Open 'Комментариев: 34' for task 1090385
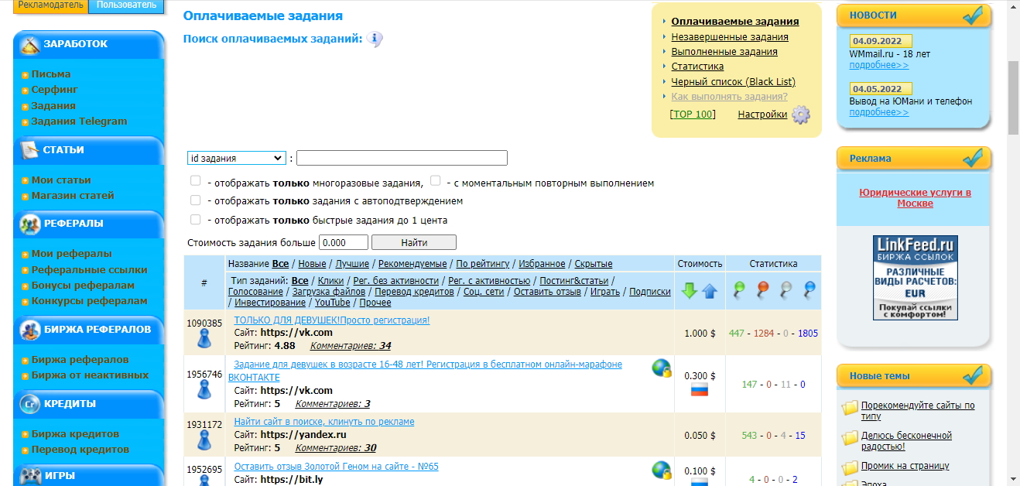The height and width of the screenshot is (486, 1020). click(351, 346)
